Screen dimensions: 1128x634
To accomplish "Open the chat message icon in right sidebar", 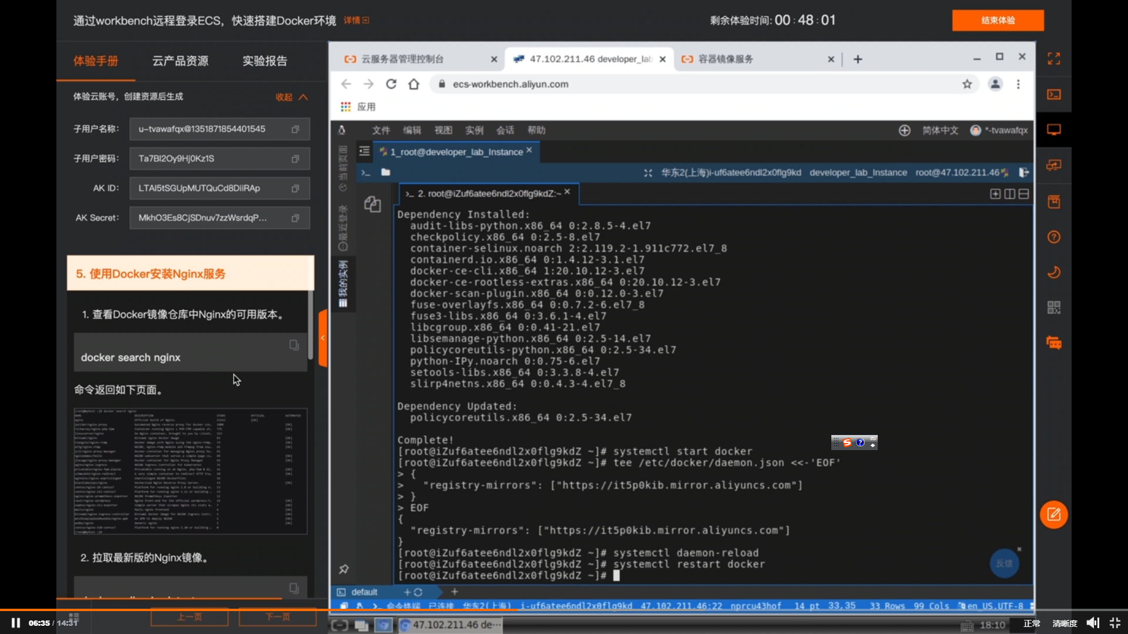I will click(1054, 343).
